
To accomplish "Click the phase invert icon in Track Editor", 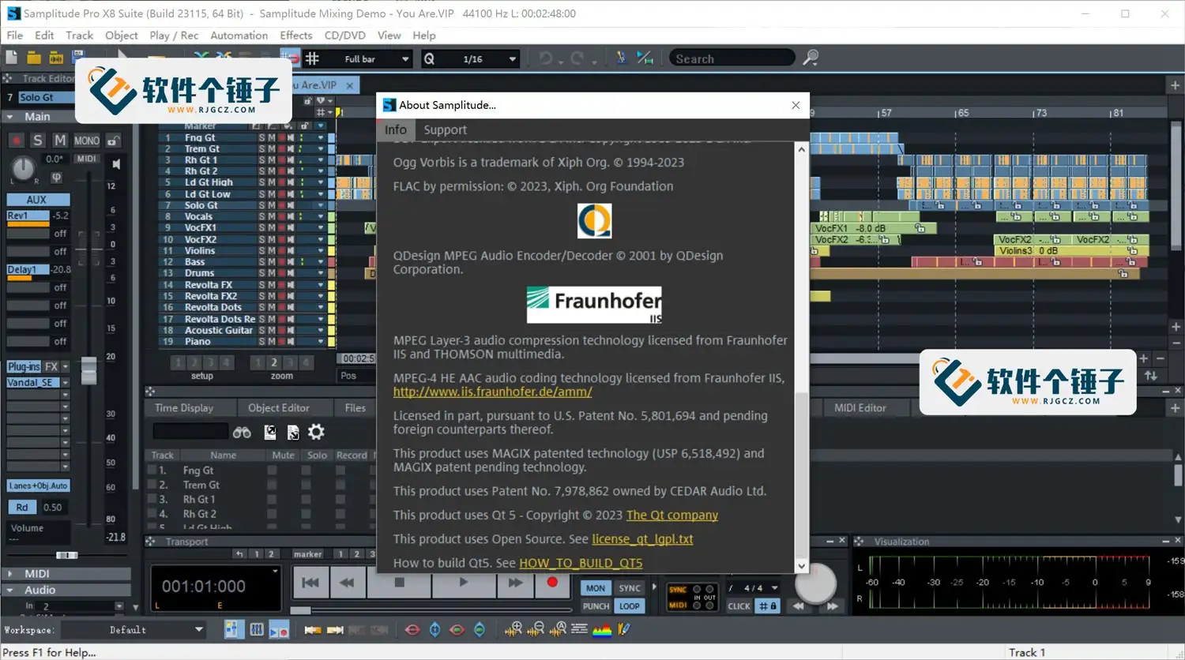I will point(56,178).
